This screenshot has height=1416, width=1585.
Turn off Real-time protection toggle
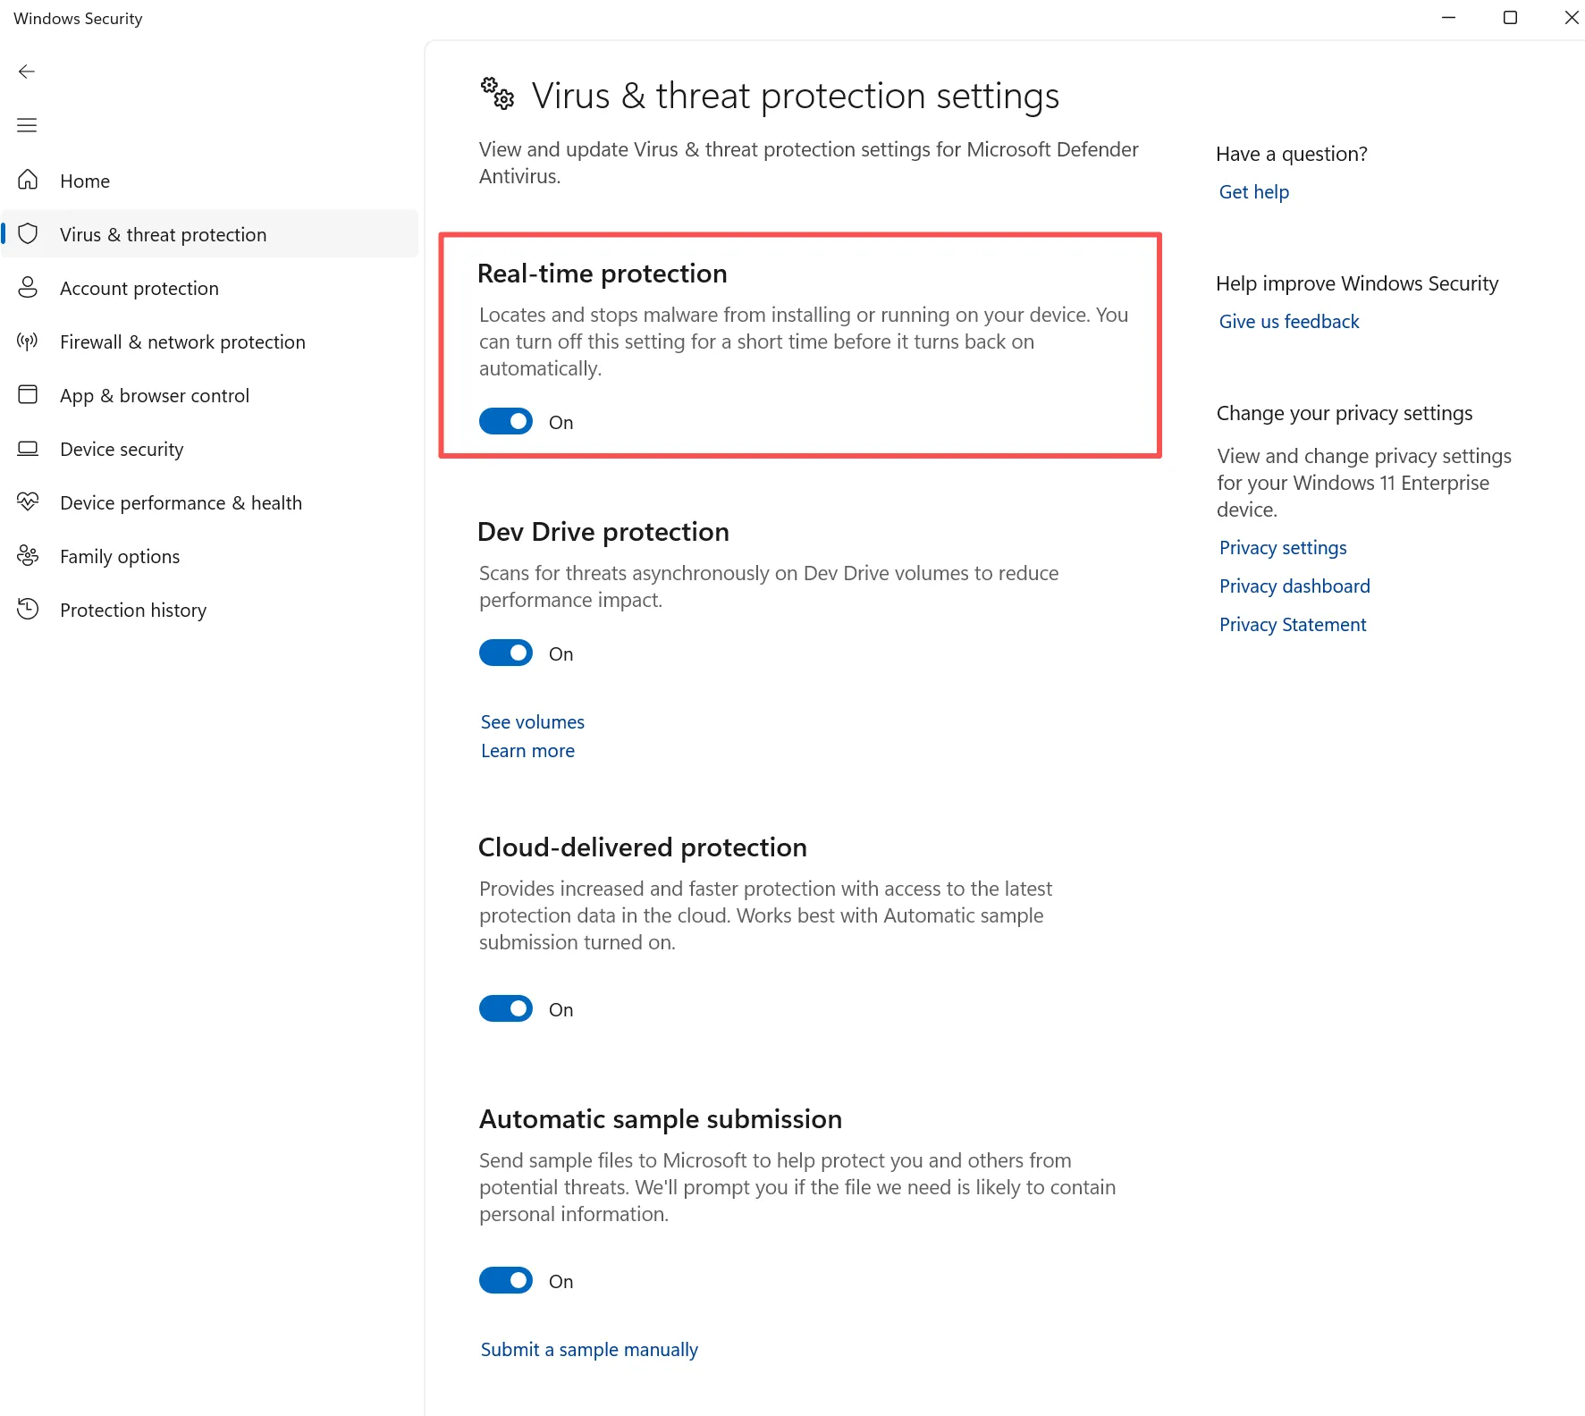click(506, 421)
